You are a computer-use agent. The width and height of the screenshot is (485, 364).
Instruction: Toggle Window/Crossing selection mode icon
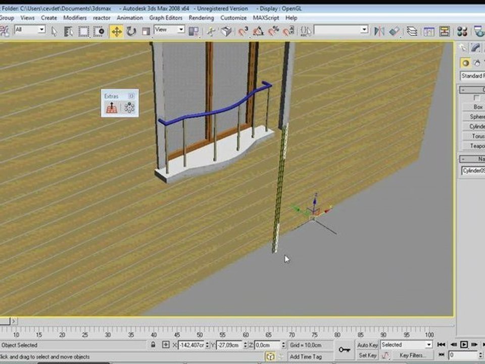click(x=99, y=31)
